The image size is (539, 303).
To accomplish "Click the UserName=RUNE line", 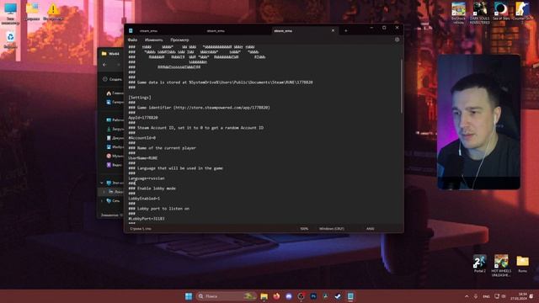I will pos(143,158).
